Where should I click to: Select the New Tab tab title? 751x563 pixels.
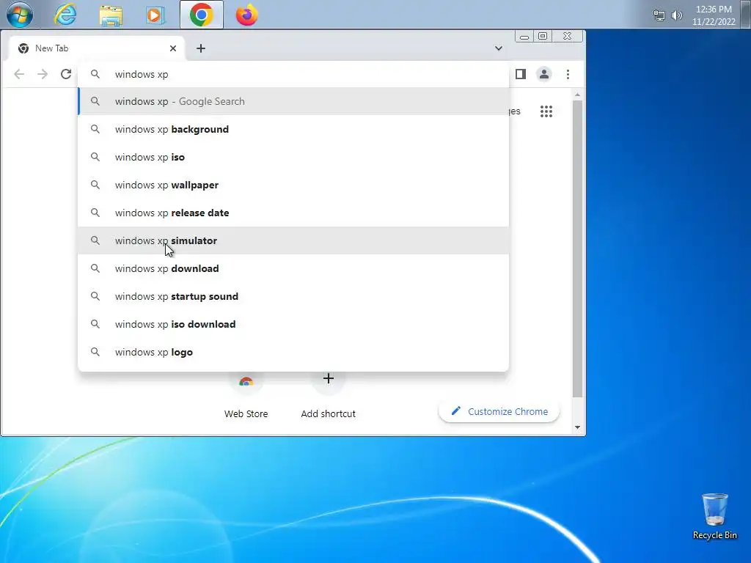tap(52, 48)
